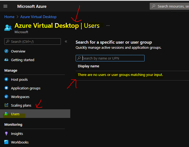Click the Workspaces icon

(6, 97)
